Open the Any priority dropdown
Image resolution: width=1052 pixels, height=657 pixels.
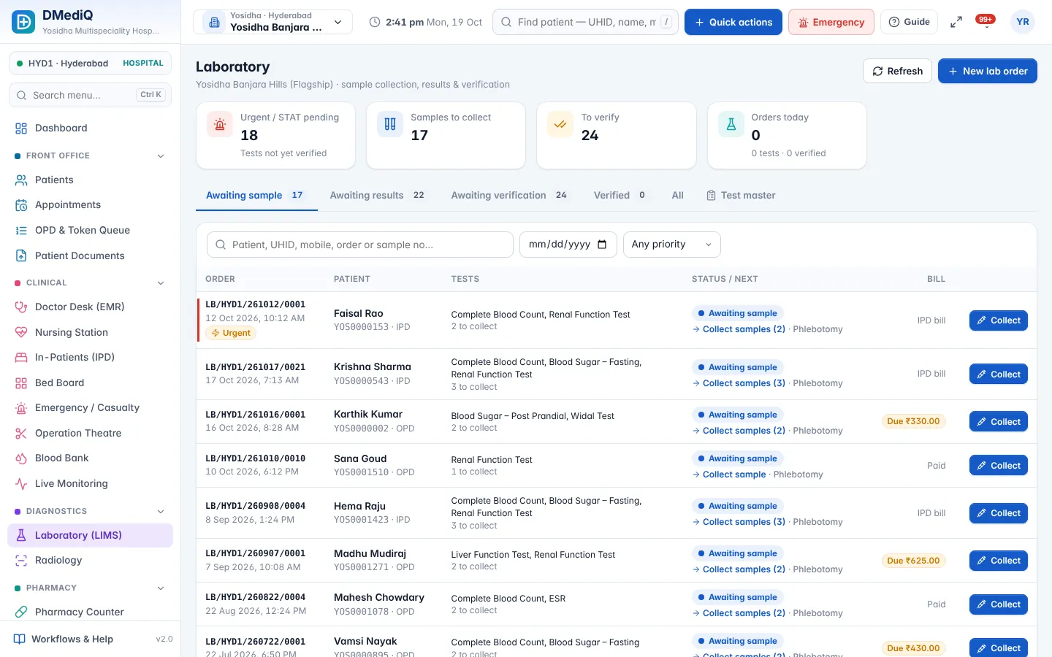click(671, 245)
